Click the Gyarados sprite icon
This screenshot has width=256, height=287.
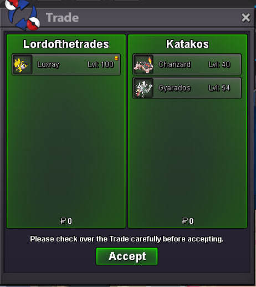(144, 88)
